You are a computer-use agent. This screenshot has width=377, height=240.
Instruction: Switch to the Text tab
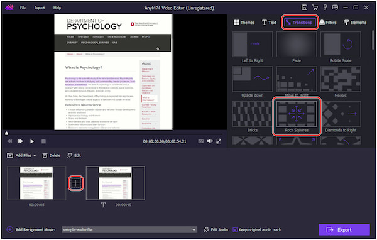click(269, 23)
